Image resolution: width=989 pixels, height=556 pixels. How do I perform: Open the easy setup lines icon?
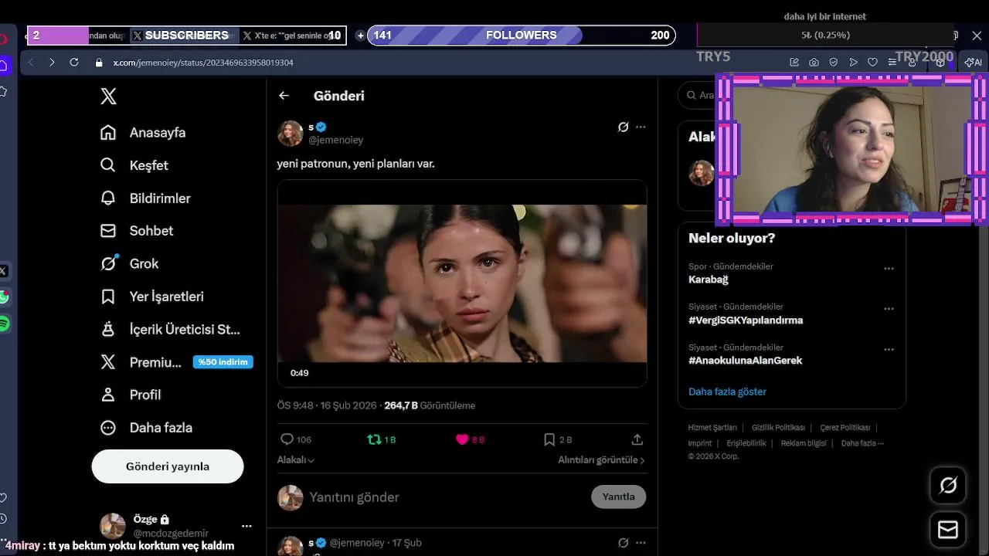coord(892,63)
